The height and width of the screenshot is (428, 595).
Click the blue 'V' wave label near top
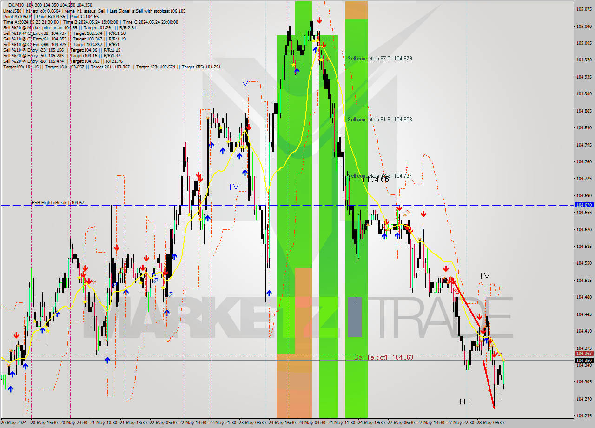tap(245, 84)
